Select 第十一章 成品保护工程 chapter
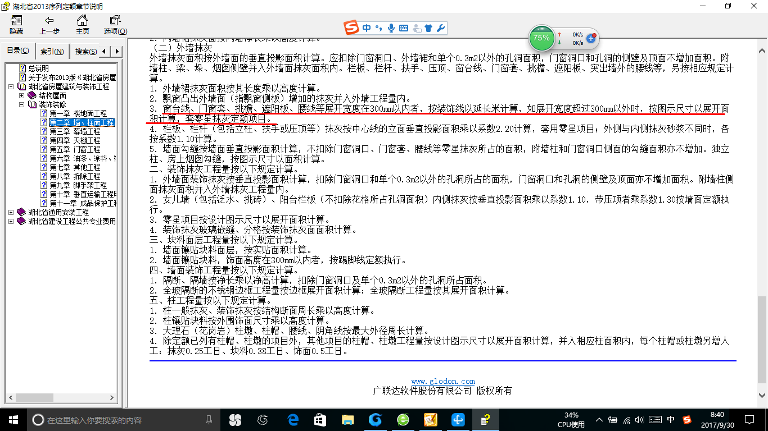The image size is (768, 431). [82, 203]
